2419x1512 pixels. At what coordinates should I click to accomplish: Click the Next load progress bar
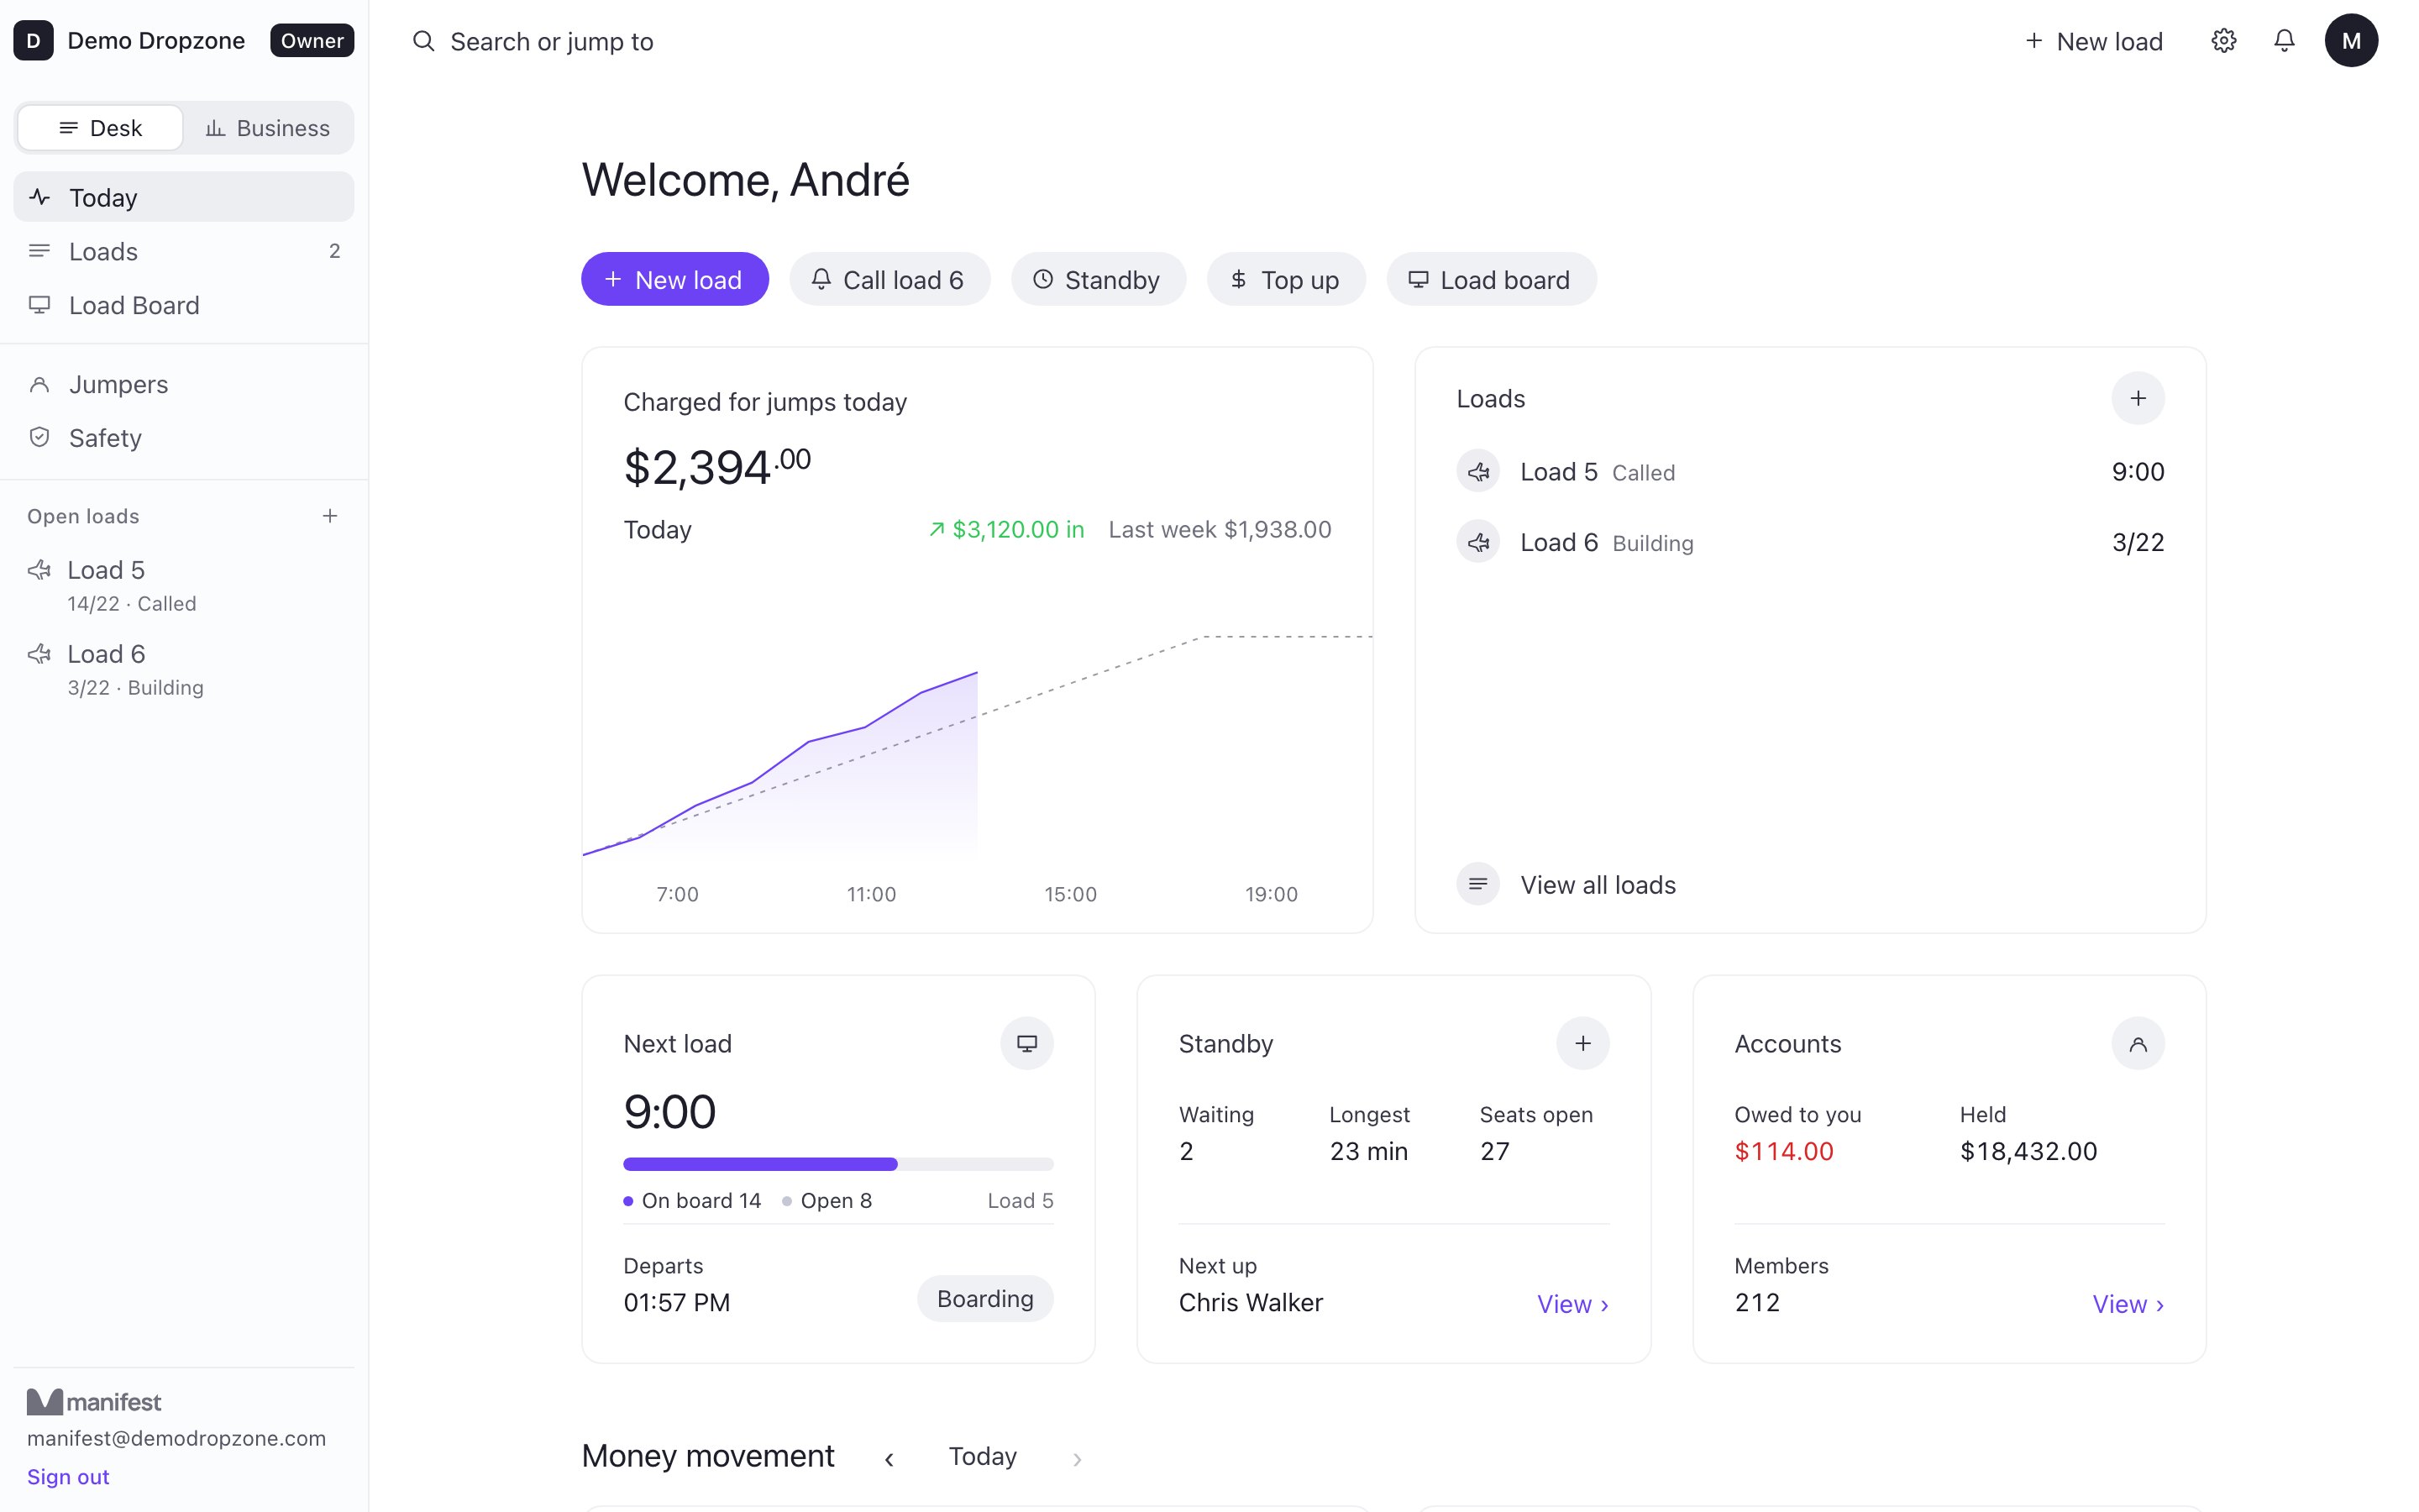(x=837, y=1164)
